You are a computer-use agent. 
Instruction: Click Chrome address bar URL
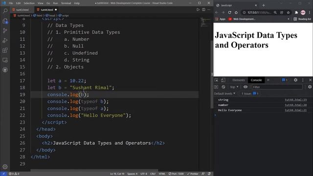click(259, 12)
